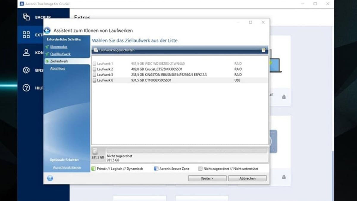This screenshot has width=357, height=201.
Task: Click the help question mark sidebar icon
Action: click(26, 88)
